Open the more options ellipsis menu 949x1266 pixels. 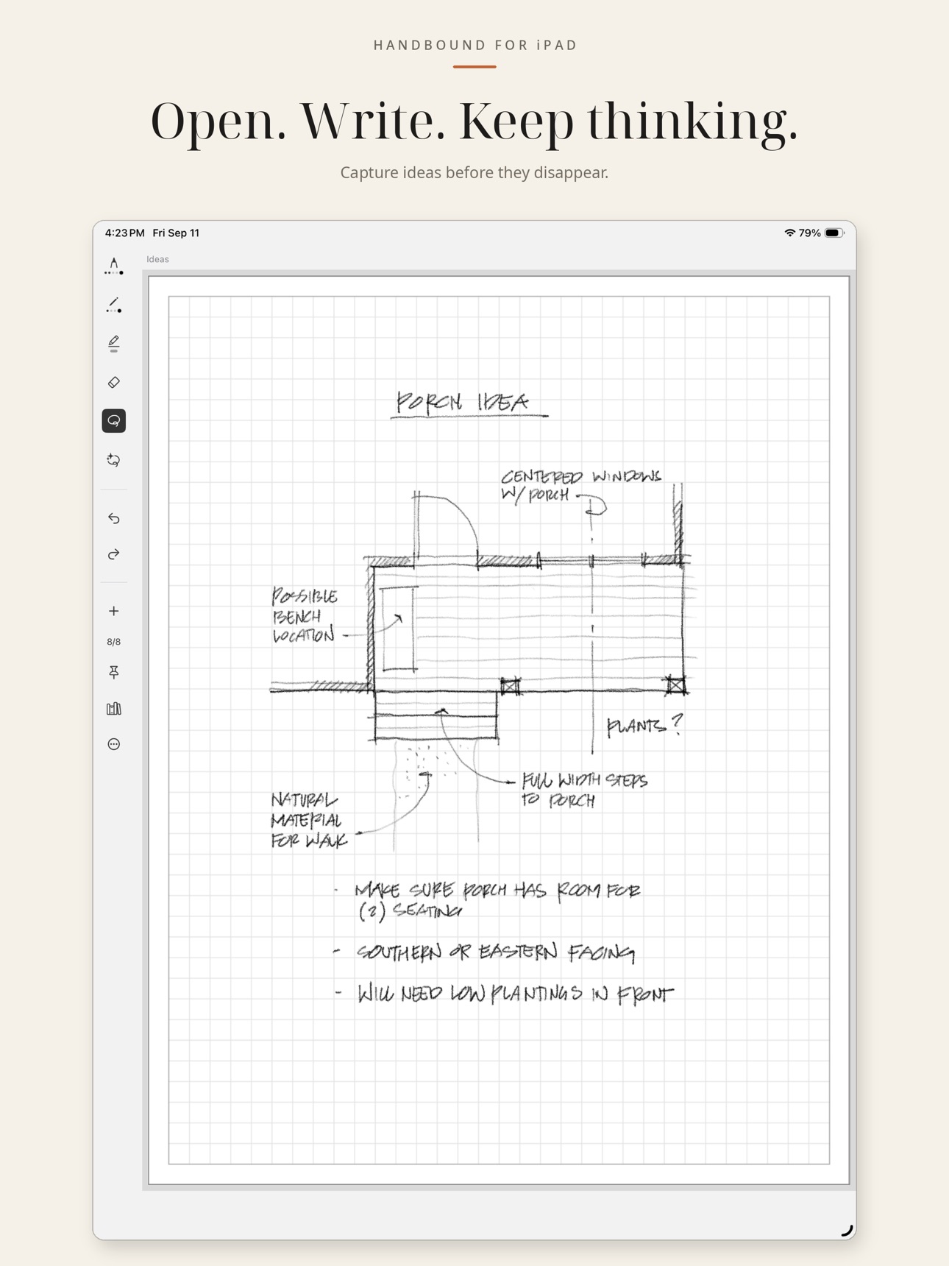coord(113,744)
